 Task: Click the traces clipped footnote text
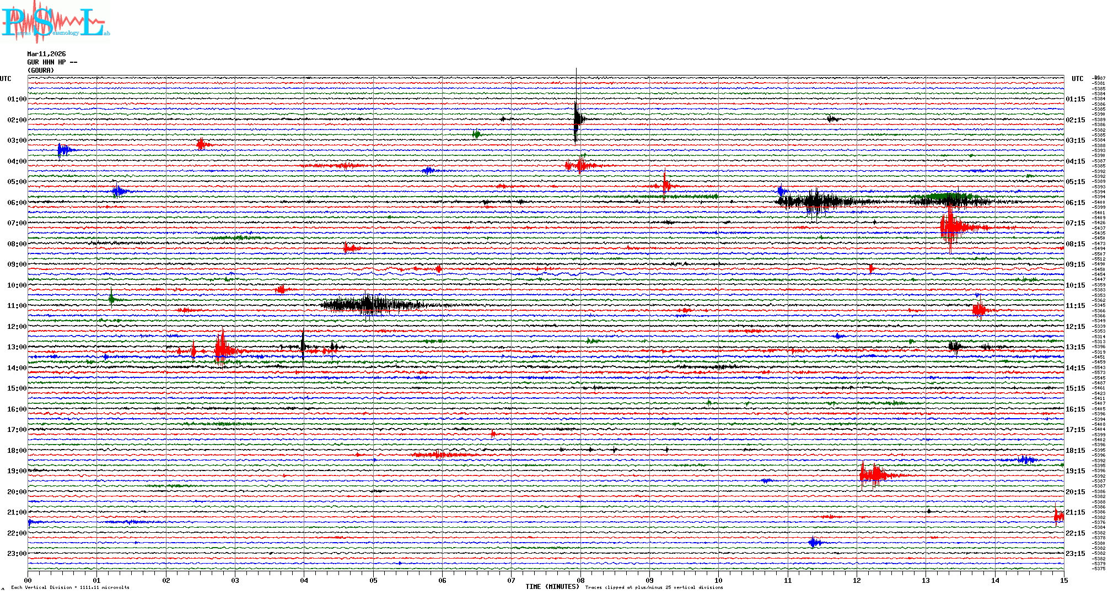coord(654,587)
